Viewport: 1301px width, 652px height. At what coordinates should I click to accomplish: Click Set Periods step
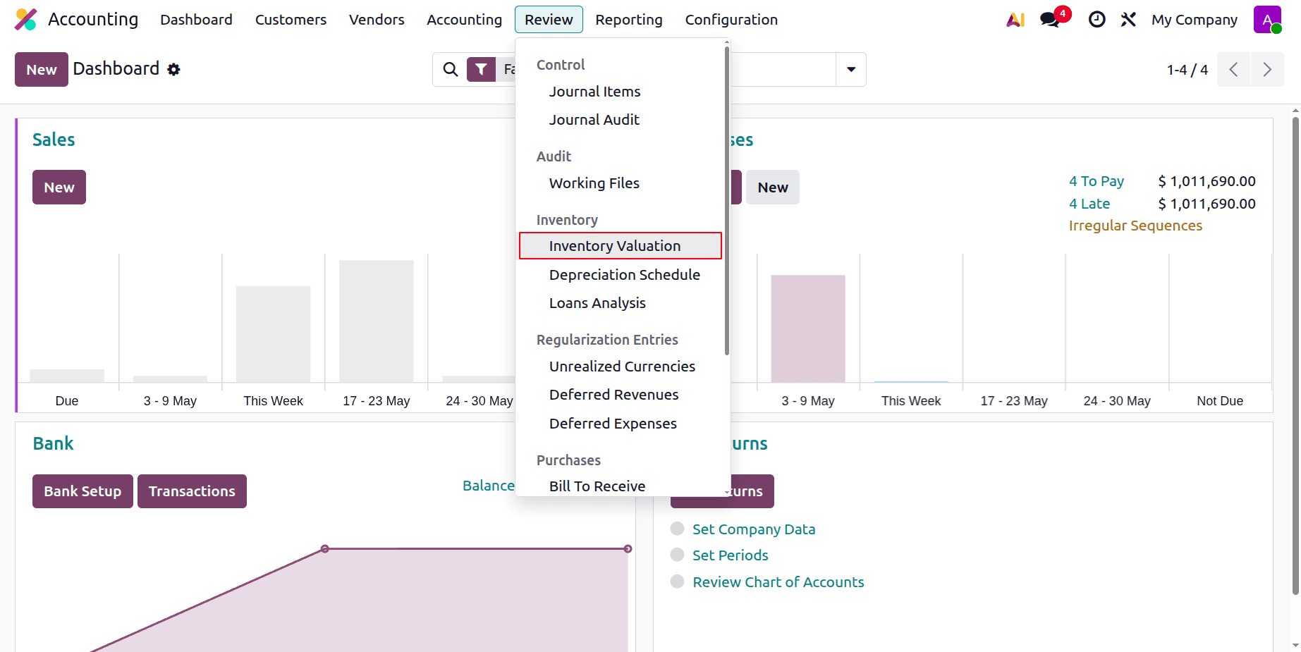pyautogui.click(x=731, y=555)
